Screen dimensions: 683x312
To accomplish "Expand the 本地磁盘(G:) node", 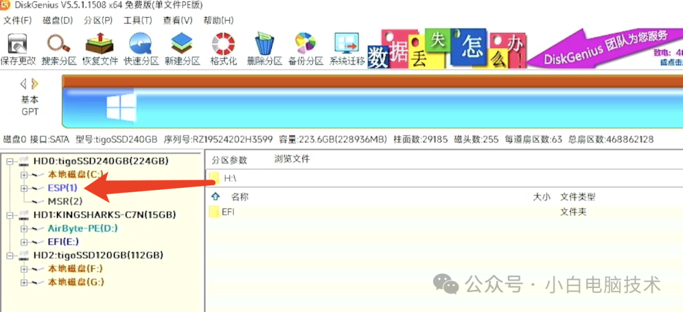I will (24, 282).
